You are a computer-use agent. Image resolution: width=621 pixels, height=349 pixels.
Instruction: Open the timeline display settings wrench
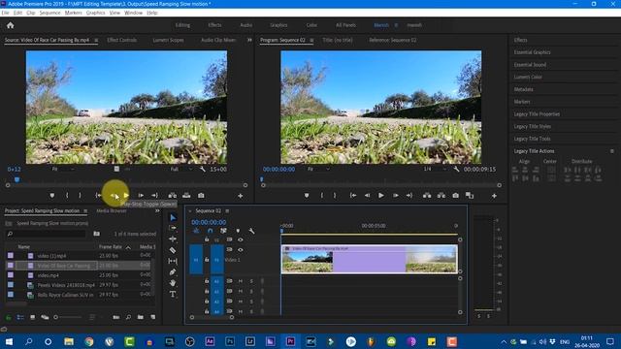click(251, 231)
